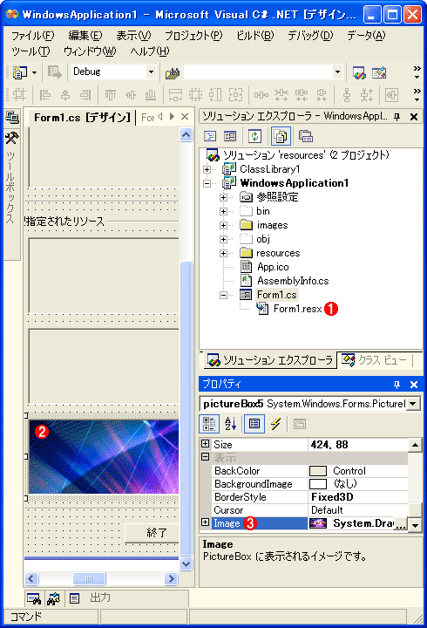Click the View Code icon in Solution Explorer
The width and height of the screenshot is (427, 628).
(x=210, y=136)
